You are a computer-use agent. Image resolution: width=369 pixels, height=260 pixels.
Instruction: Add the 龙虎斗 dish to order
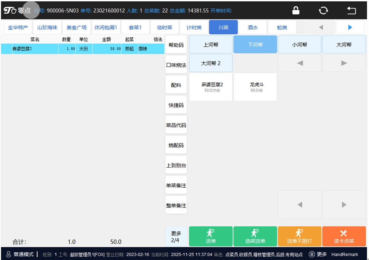[x=255, y=87]
